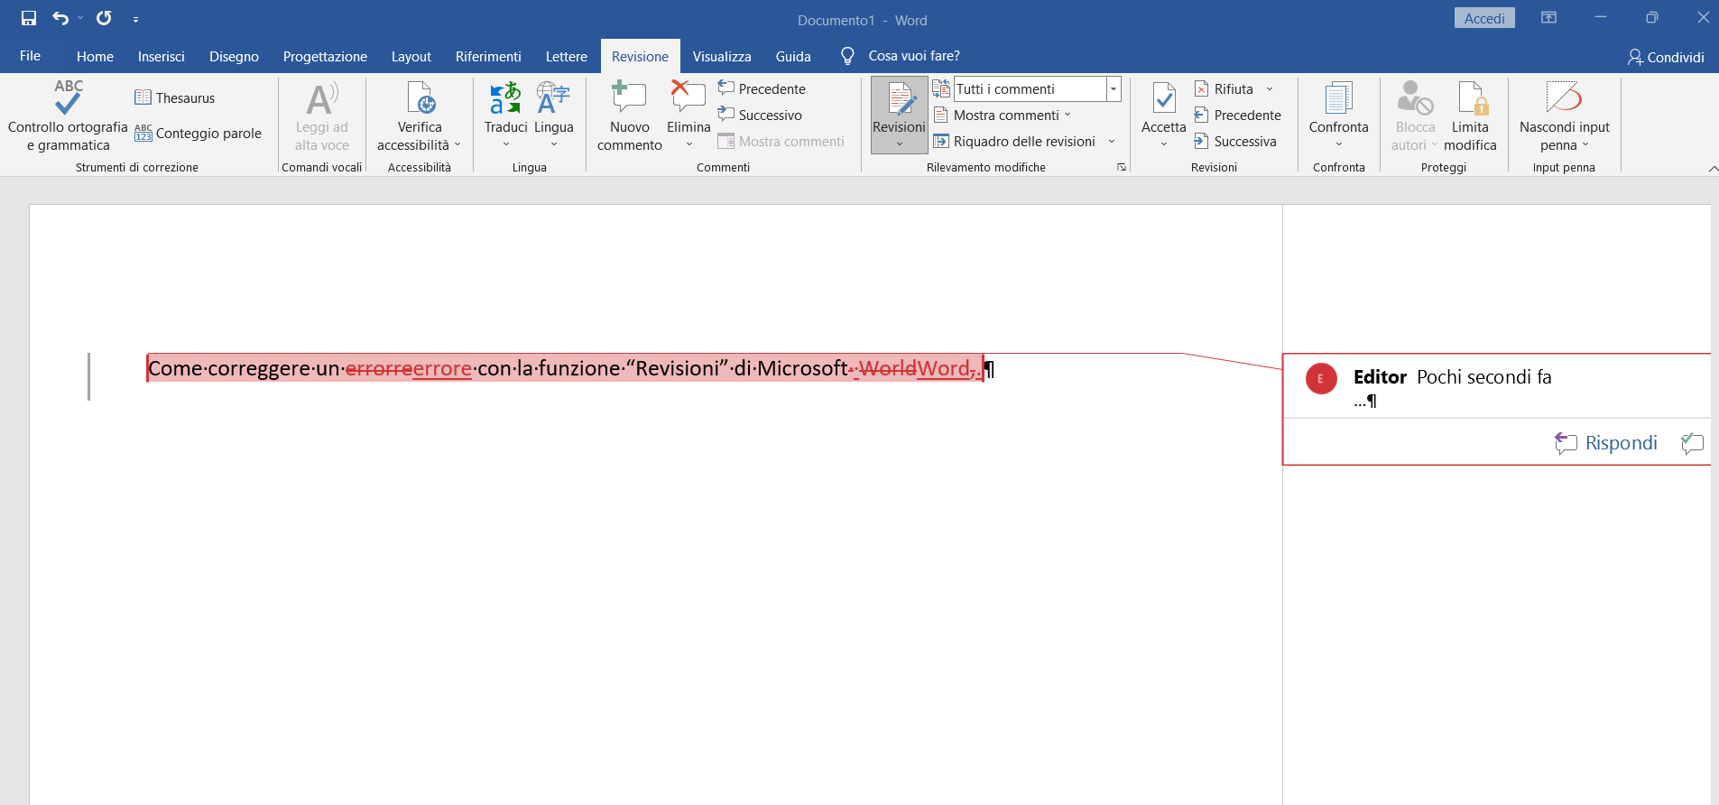Open the Guida tab
Screen dimensions: 1719x805
coord(793,56)
